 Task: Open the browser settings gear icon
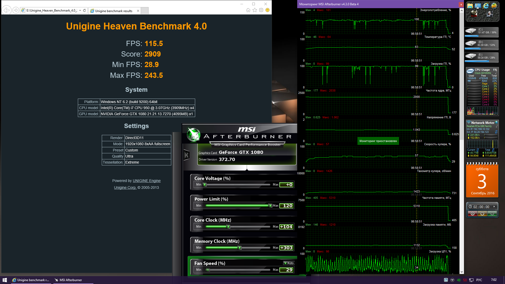pyautogui.click(x=261, y=10)
